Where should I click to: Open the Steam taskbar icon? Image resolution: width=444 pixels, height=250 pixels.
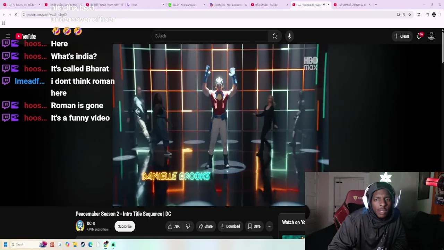click(83, 244)
